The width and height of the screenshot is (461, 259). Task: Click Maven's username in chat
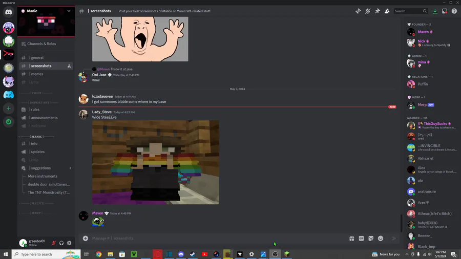pyautogui.click(x=98, y=213)
